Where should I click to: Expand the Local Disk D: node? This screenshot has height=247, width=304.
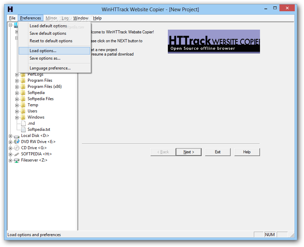[x=11, y=136]
